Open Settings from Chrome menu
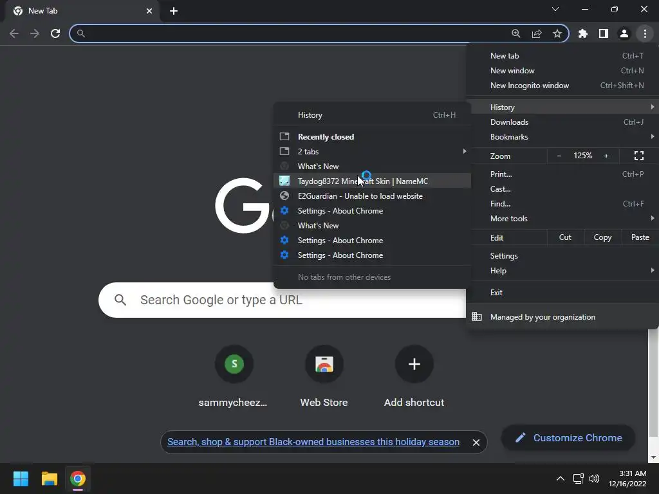Image resolution: width=659 pixels, height=494 pixels. coord(562,256)
